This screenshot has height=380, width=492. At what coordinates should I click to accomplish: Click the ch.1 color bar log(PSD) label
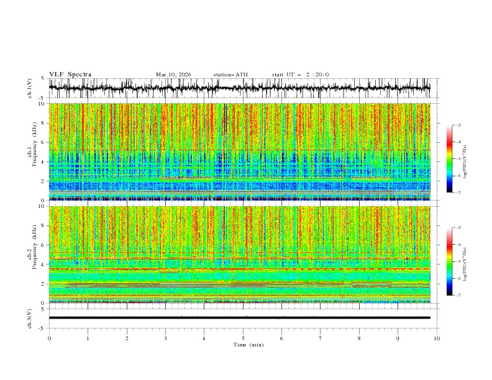click(x=465, y=162)
